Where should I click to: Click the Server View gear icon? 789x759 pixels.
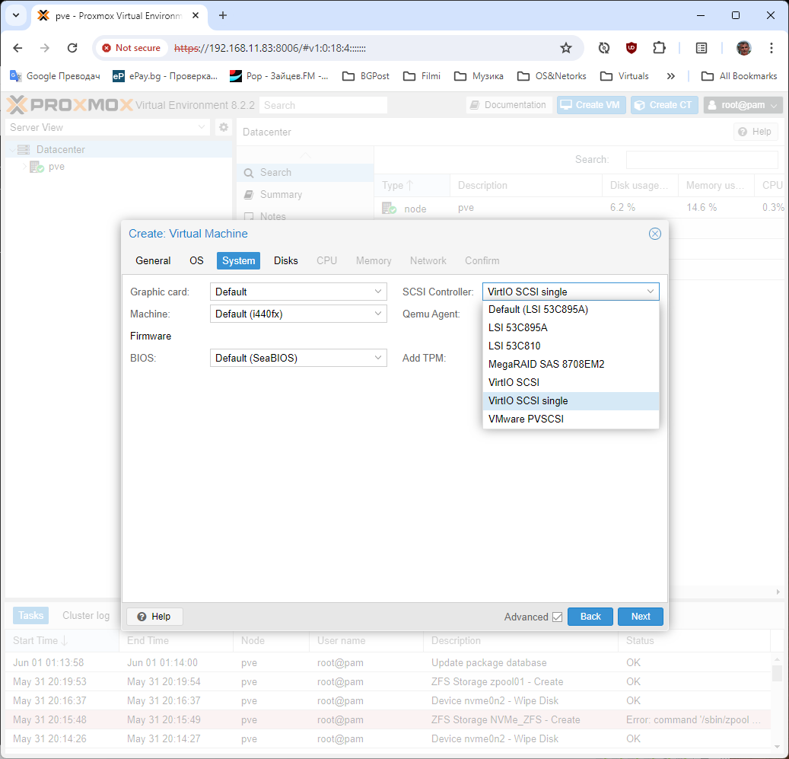pyautogui.click(x=224, y=127)
